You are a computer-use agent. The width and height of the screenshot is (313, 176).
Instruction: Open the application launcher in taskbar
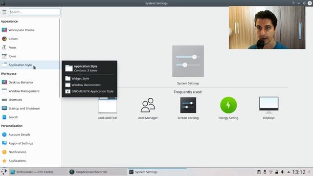4,172
